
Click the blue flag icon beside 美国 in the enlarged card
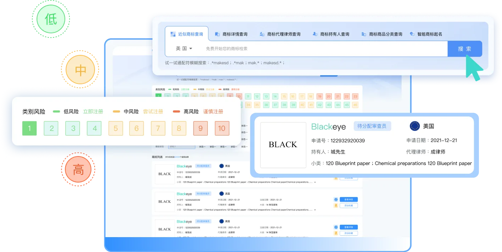pyautogui.click(x=415, y=126)
